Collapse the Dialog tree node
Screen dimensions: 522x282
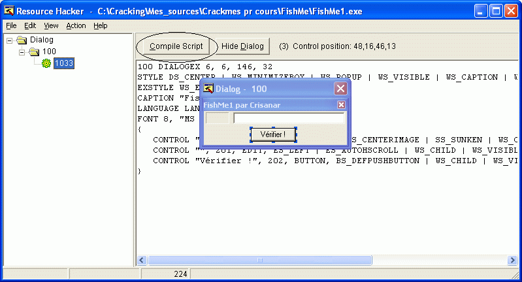(x=10, y=40)
